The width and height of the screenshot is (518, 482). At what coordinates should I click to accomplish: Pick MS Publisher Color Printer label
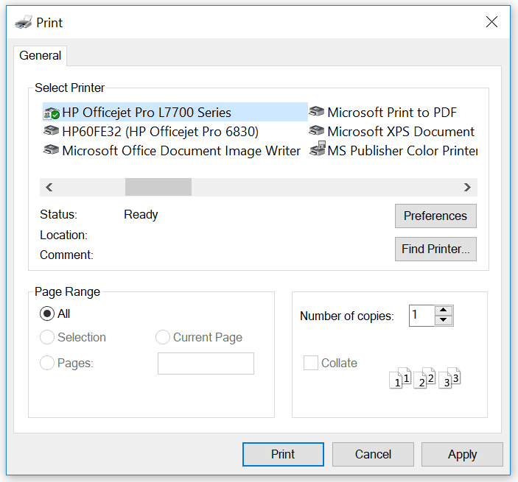click(402, 151)
